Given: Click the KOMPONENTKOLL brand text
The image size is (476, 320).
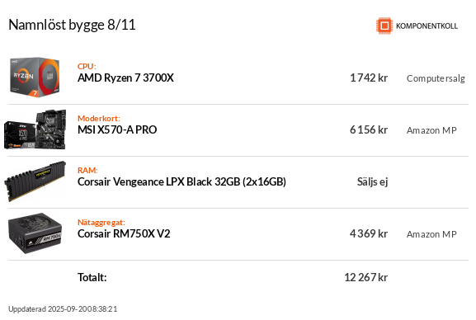Looking at the screenshot, I should (x=427, y=26).
